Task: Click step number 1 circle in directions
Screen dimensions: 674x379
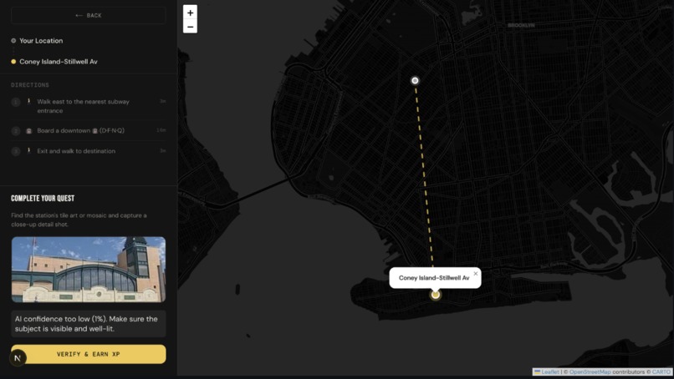Action: [16, 102]
